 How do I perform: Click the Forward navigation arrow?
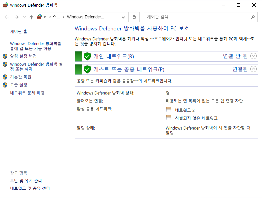tap(17, 17)
